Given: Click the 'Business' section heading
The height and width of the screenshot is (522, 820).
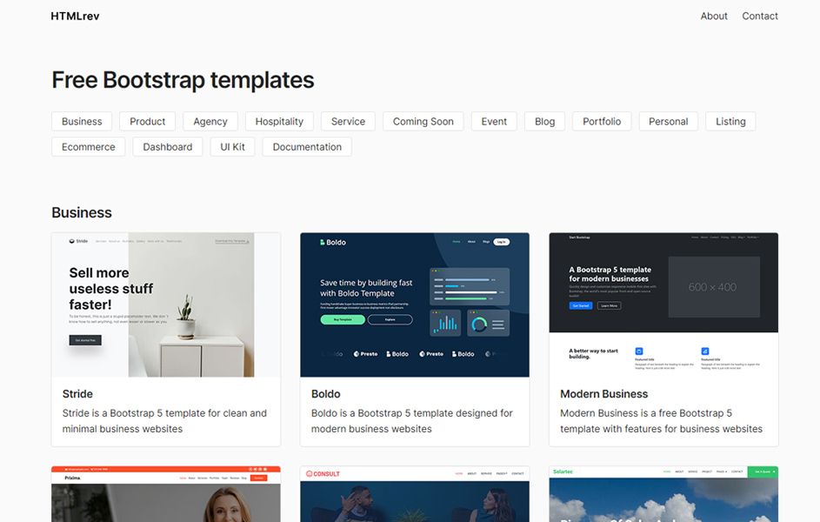Looking at the screenshot, I should coord(82,213).
